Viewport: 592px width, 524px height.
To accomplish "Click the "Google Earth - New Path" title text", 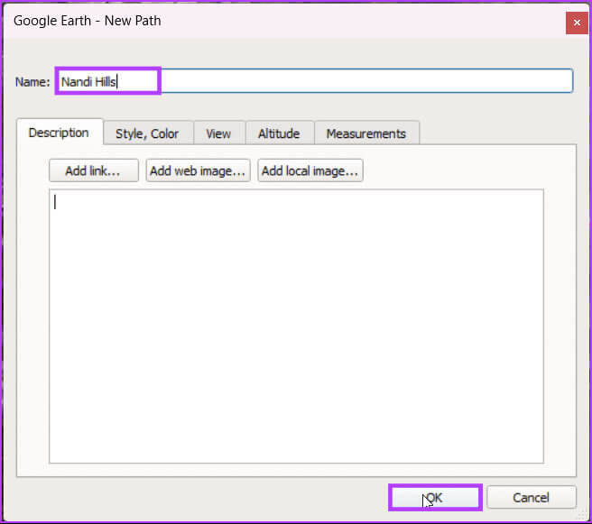I will click(x=88, y=21).
